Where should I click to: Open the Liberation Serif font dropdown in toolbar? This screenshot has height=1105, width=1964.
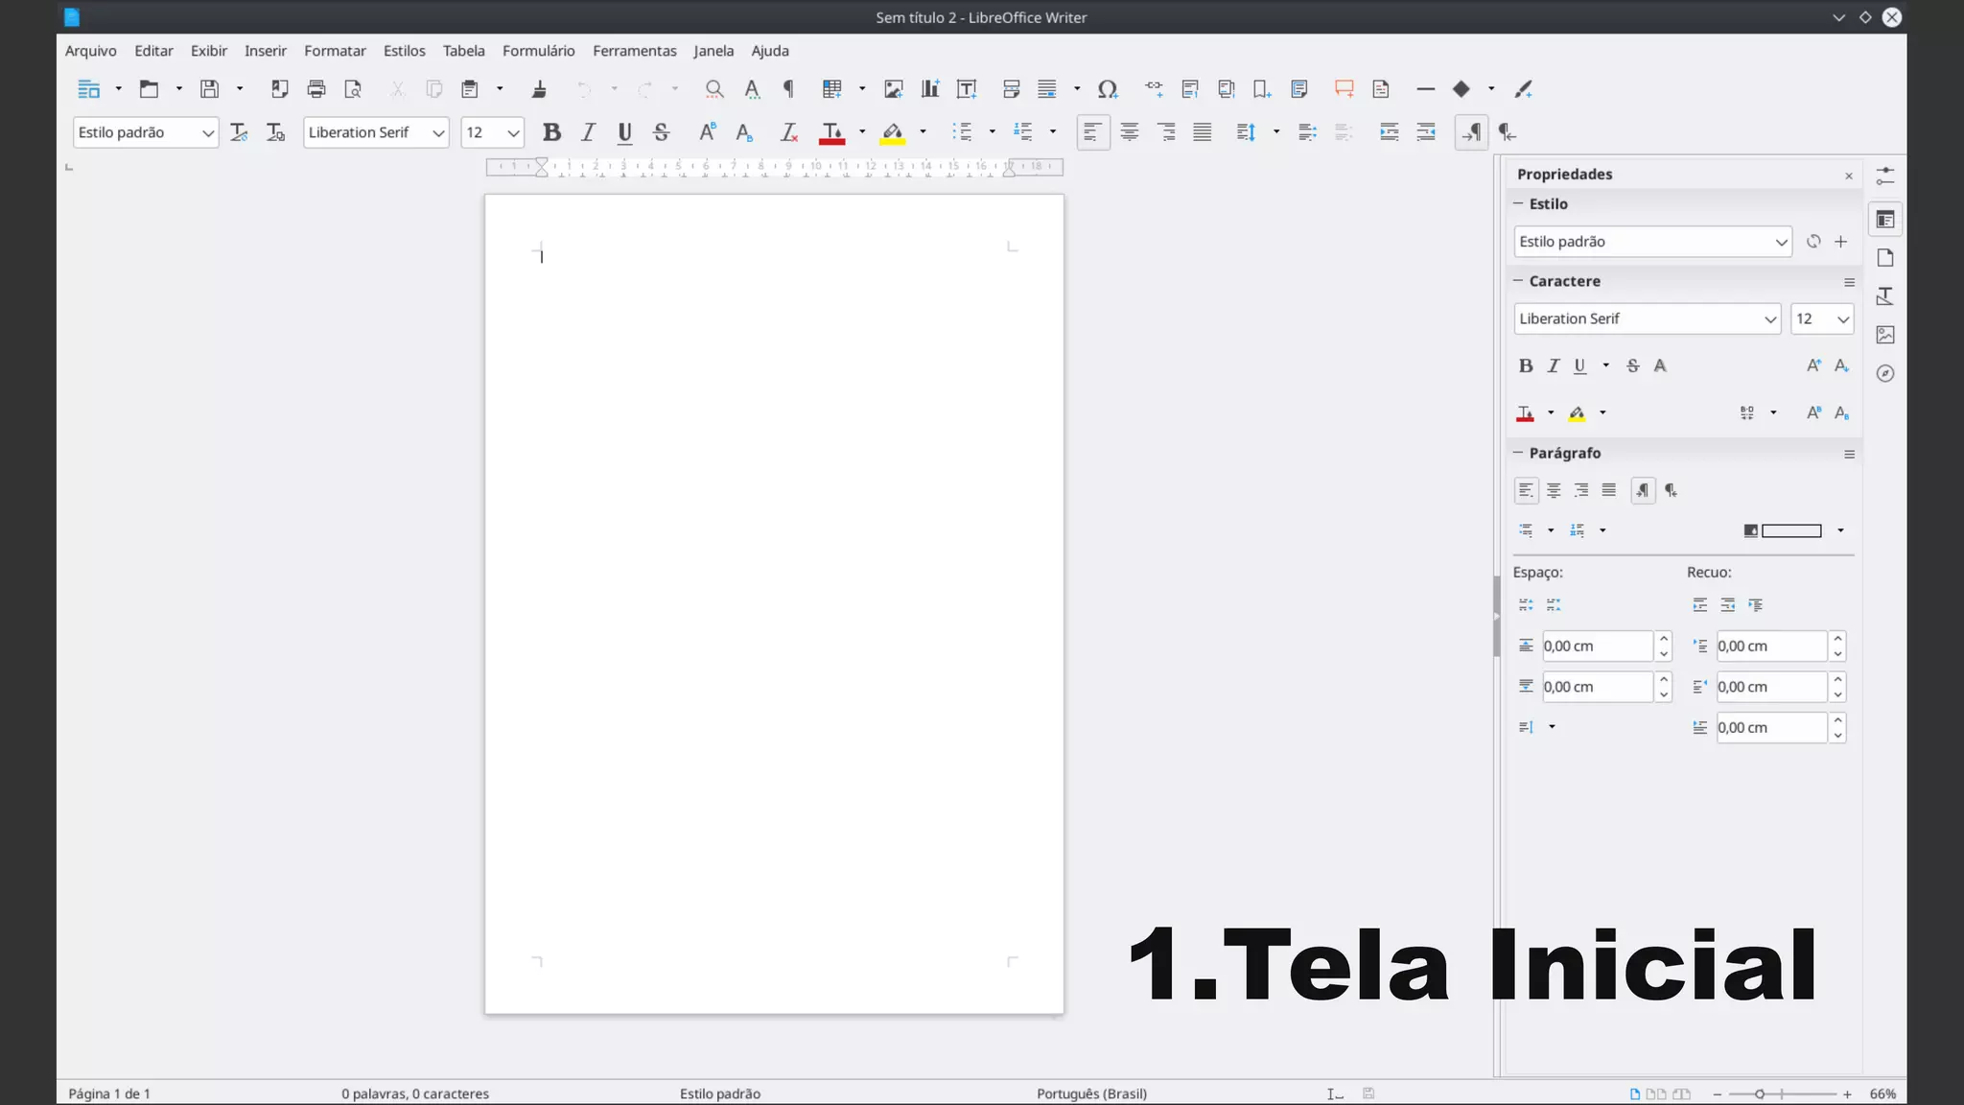click(x=438, y=132)
